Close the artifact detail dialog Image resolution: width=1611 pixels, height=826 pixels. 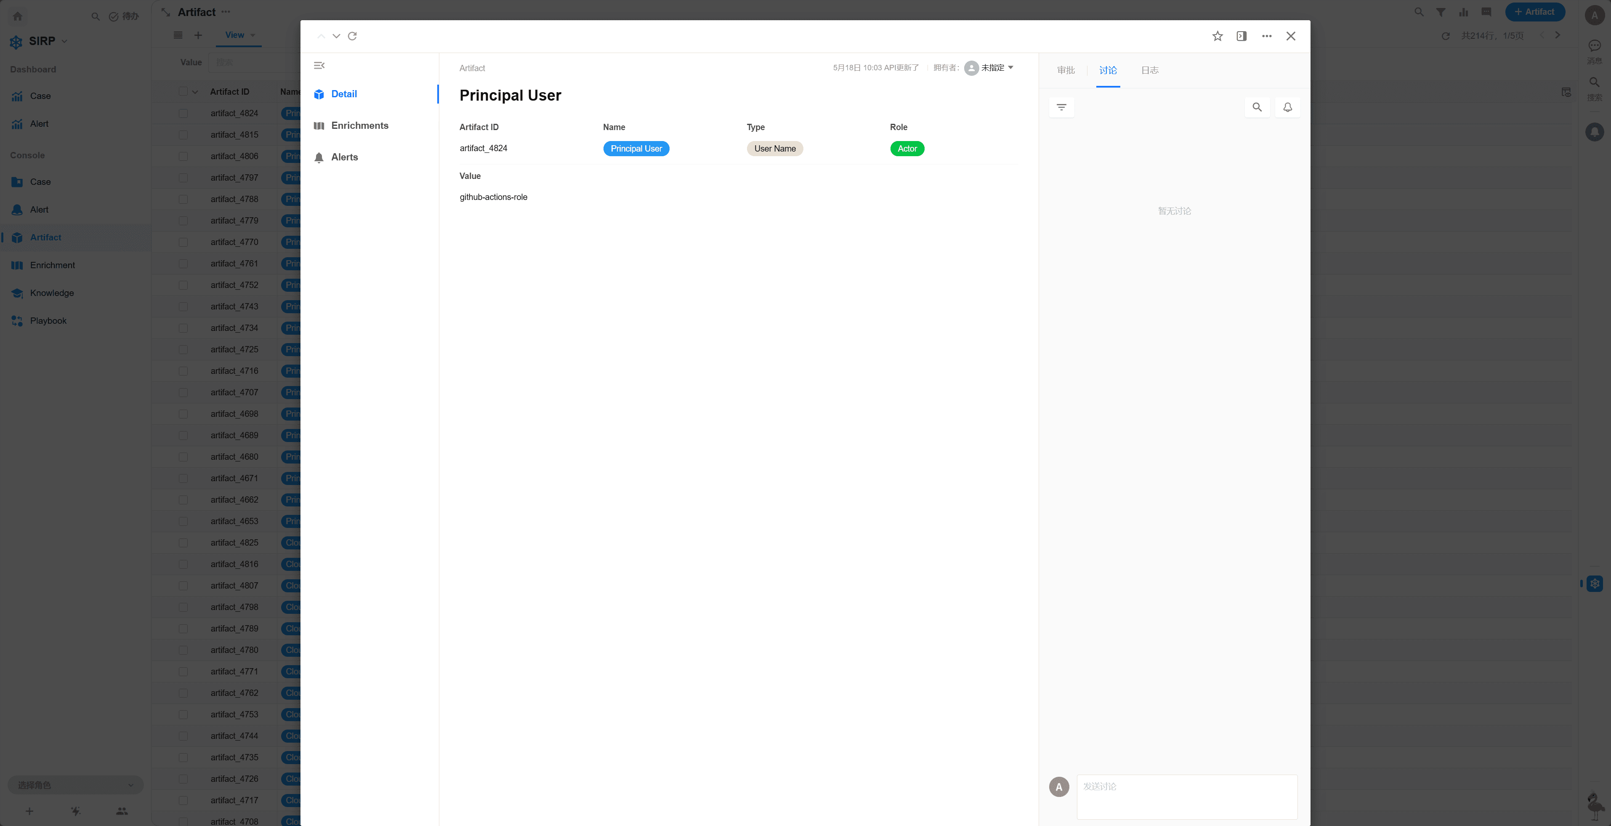click(1291, 36)
